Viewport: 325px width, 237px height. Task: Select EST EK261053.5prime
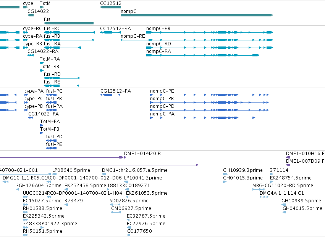point(127,197)
